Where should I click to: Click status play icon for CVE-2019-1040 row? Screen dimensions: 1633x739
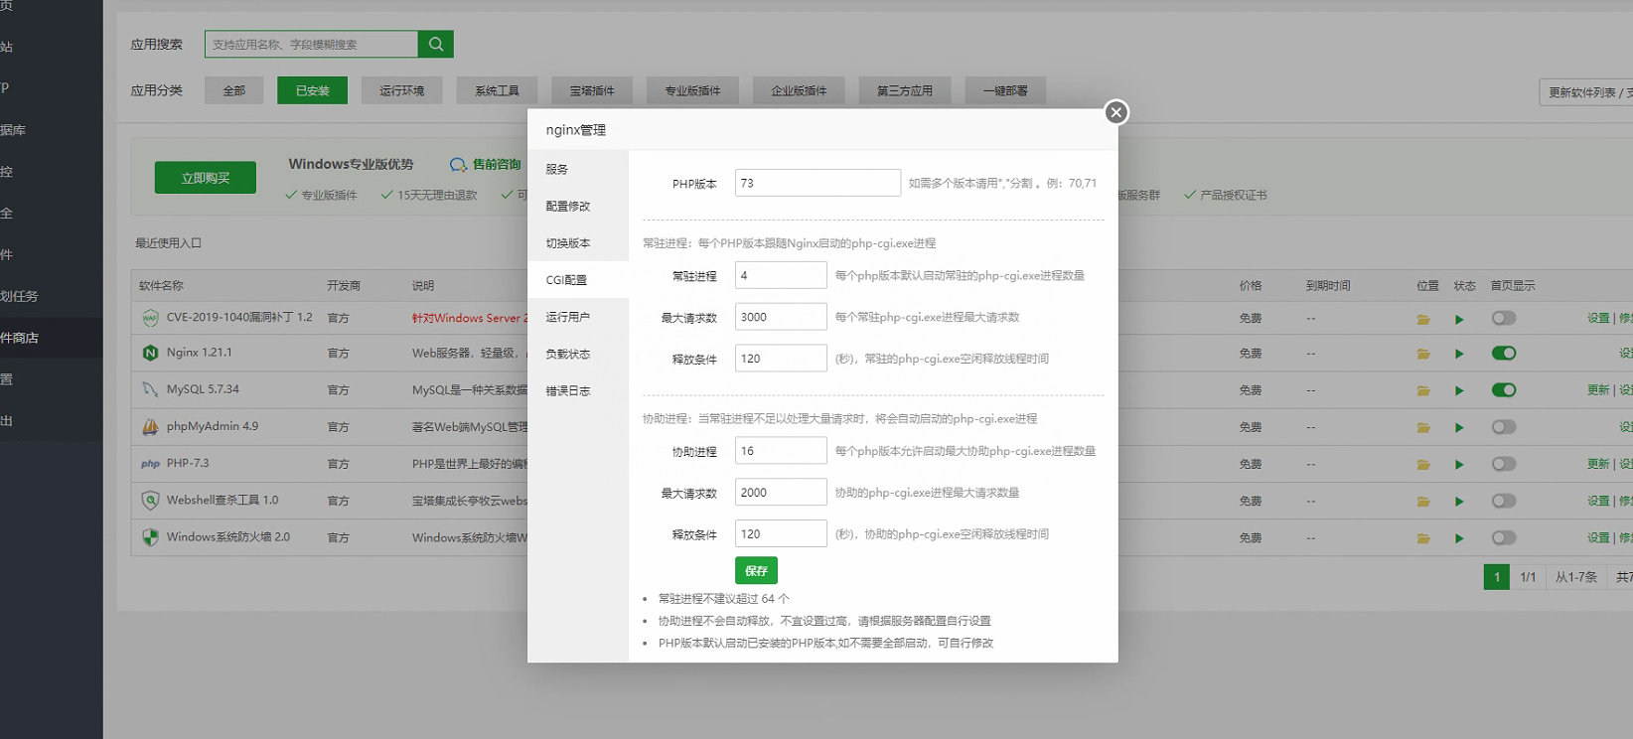tap(1459, 319)
